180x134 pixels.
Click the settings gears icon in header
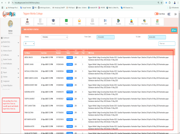tap(169, 14)
